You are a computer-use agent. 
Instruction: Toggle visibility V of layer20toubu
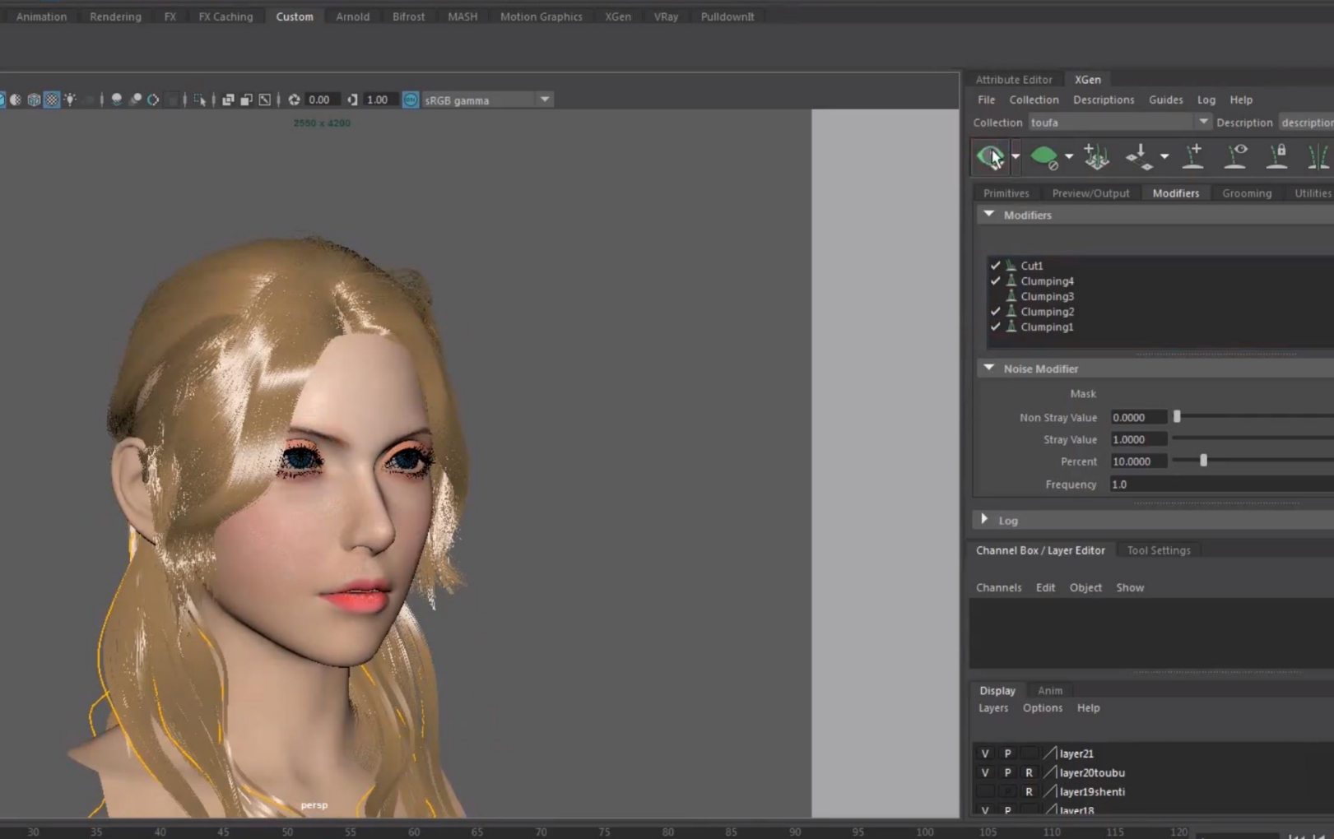985,772
